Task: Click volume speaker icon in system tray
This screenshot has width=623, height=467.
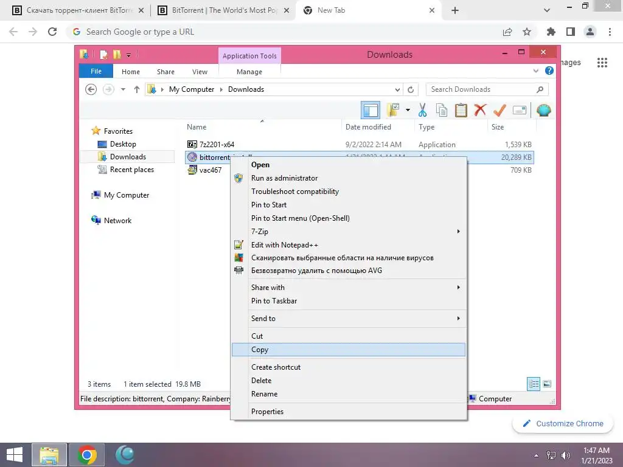Action: (565, 455)
